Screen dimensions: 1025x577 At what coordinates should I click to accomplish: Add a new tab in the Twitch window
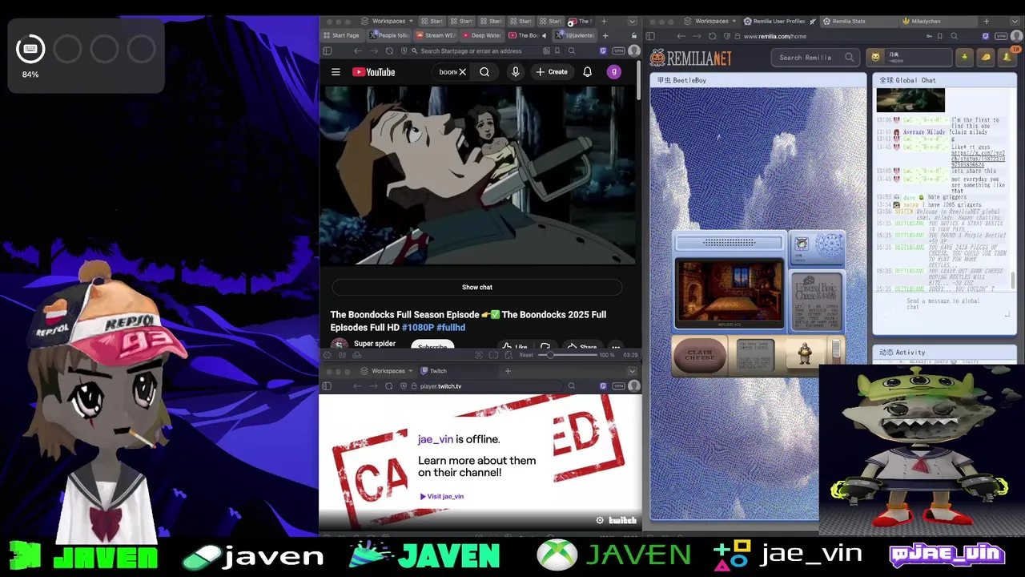508,371
